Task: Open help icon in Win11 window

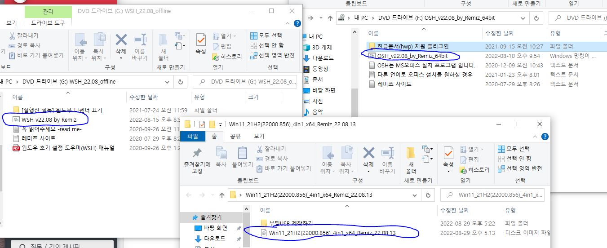Action: click(545, 137)
